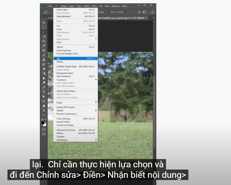The image size is (231, 185).
Task: Choose Content-Aware Scale
Action: pos(76,66)
